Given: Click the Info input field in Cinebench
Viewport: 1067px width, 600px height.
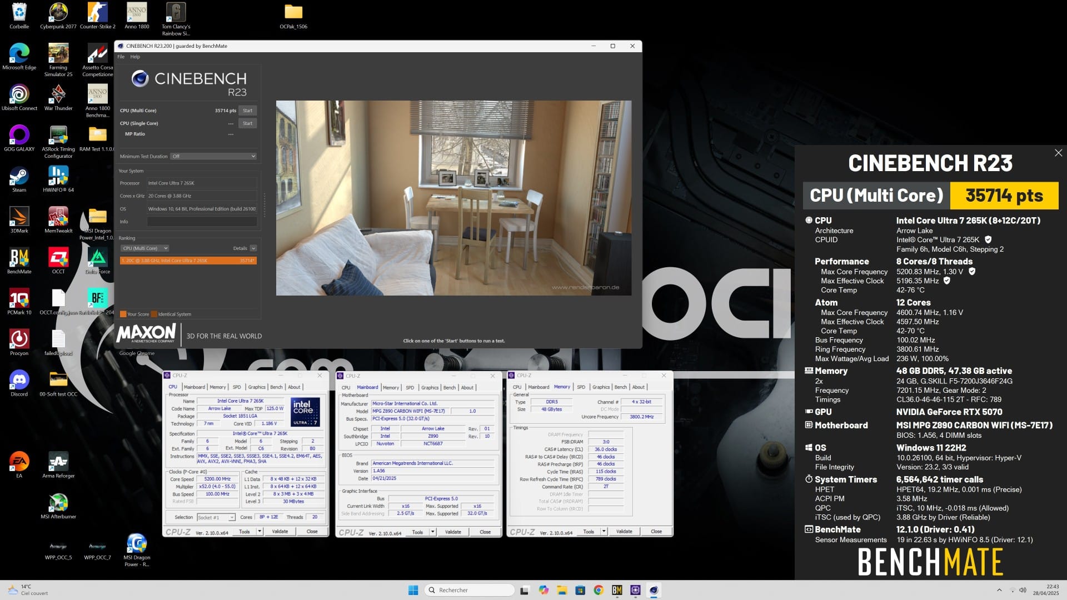Looking at the screenshot, I should (x=202, y=222).
